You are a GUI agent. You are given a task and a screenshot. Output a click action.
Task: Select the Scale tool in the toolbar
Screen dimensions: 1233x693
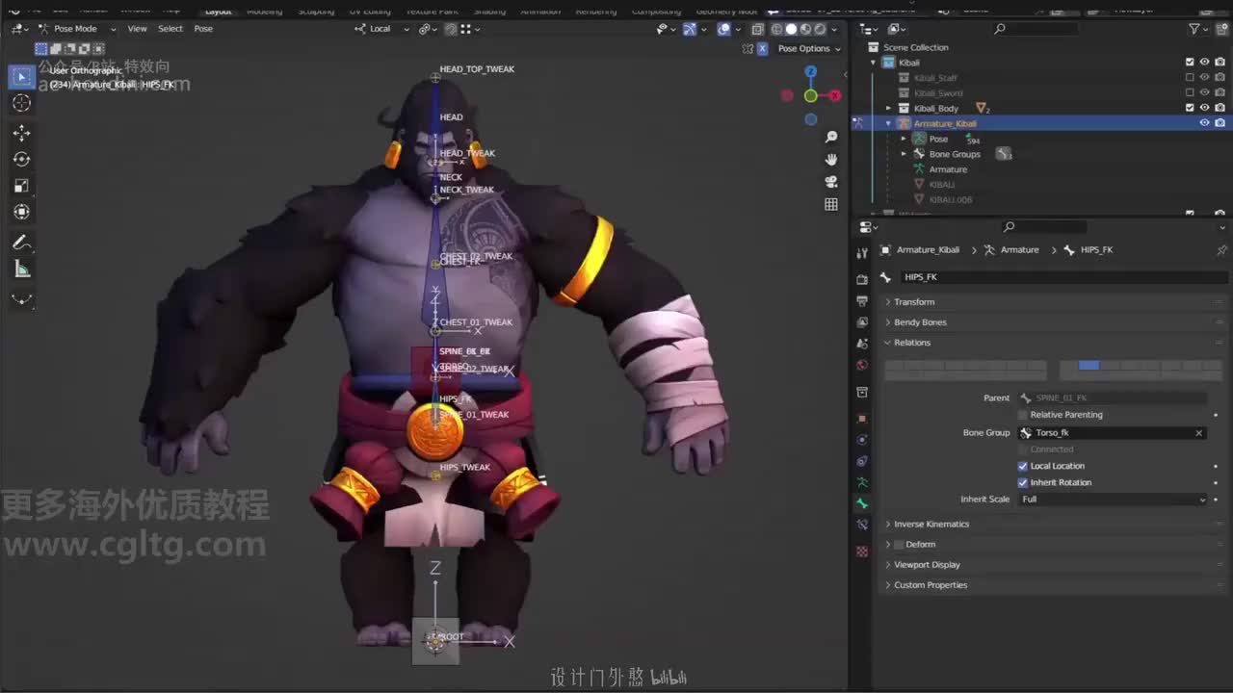22,185
